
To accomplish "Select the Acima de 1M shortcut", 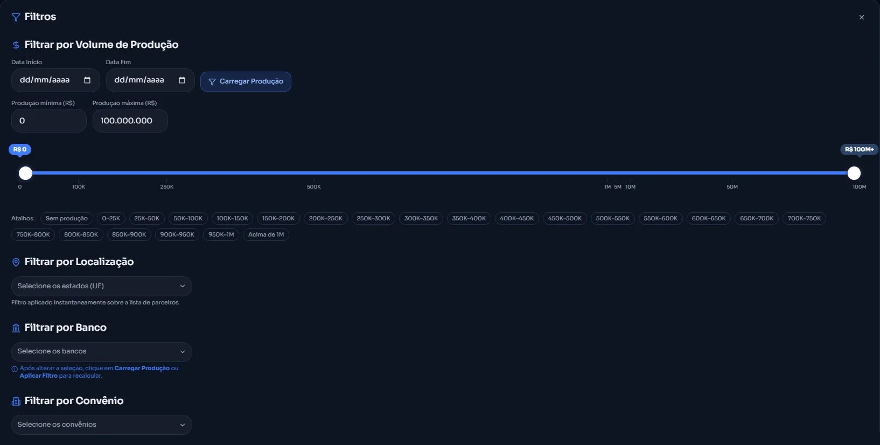I will click(266, 234).
